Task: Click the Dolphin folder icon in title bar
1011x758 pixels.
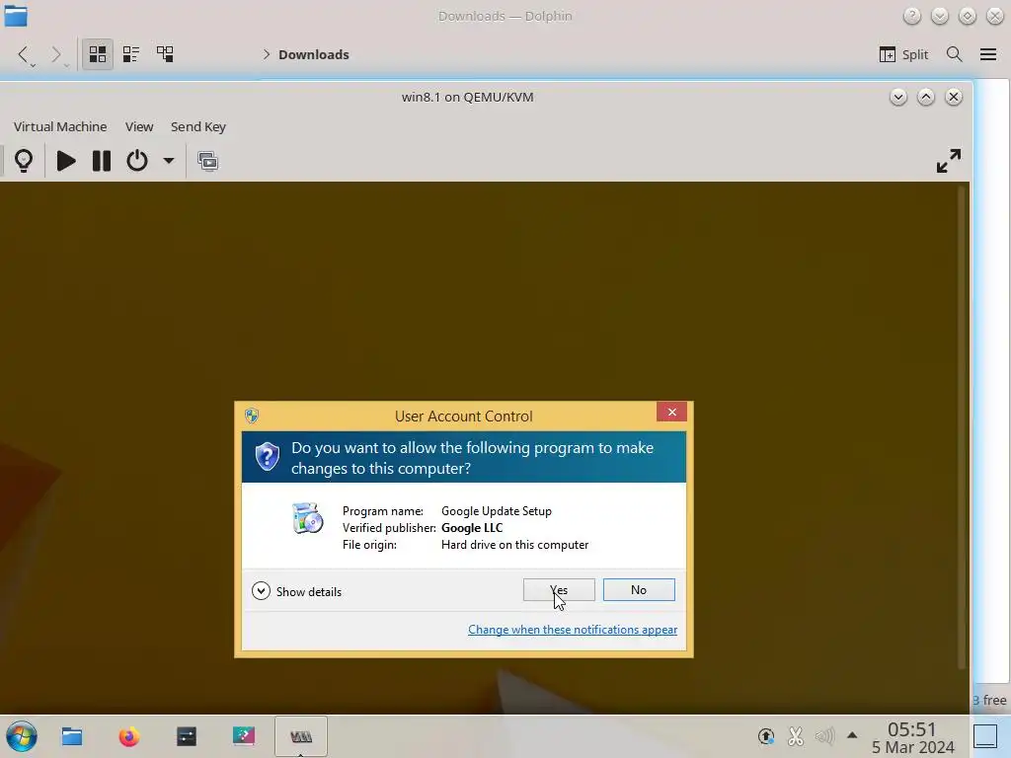Action: [16, 16]
